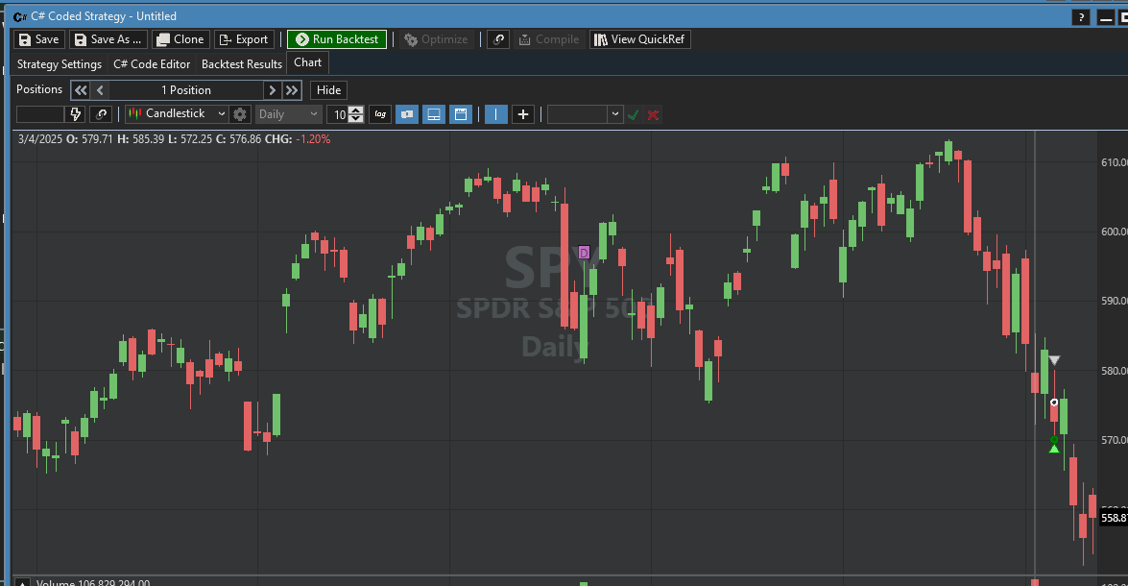Toggle the third blue pane layout button
Image resolution: width=1128 pixels, height=586 pixels.
[x=461, y=114]
